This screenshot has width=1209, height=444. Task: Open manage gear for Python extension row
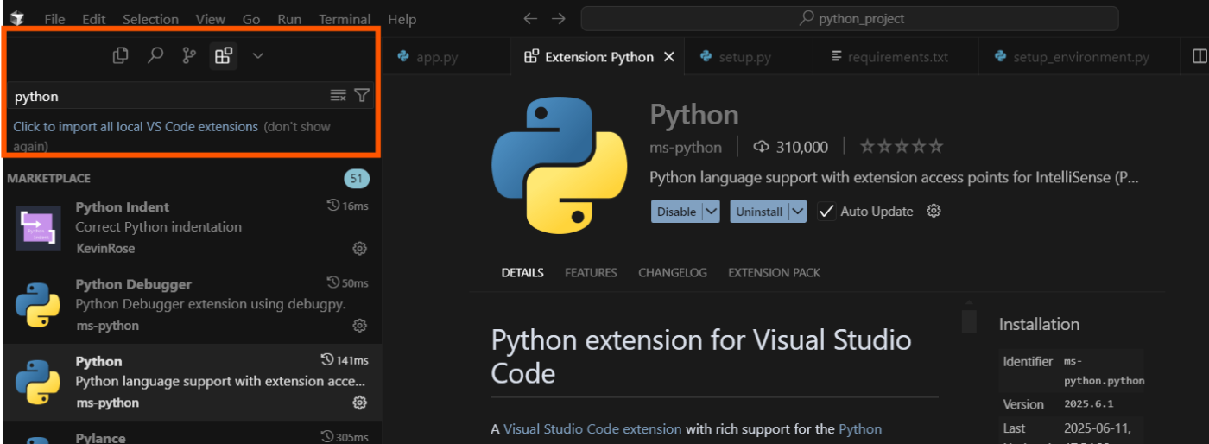[360, 403]
